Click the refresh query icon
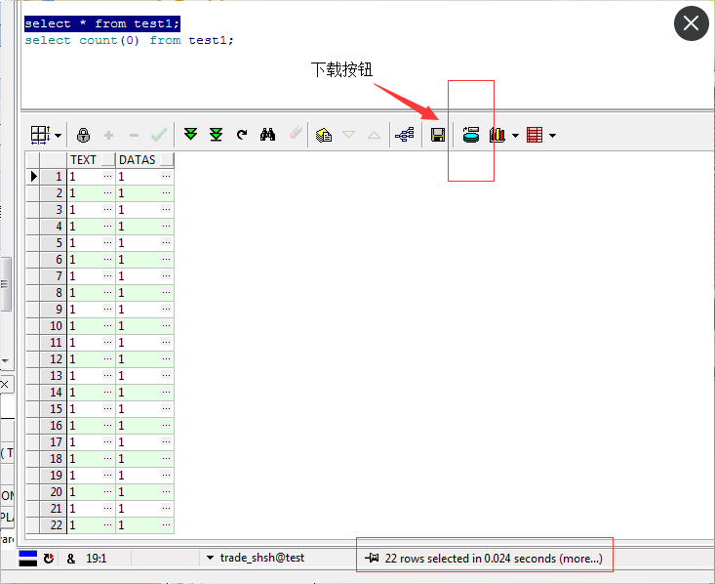Screen dimensions: 715x584 click(242, 135)
